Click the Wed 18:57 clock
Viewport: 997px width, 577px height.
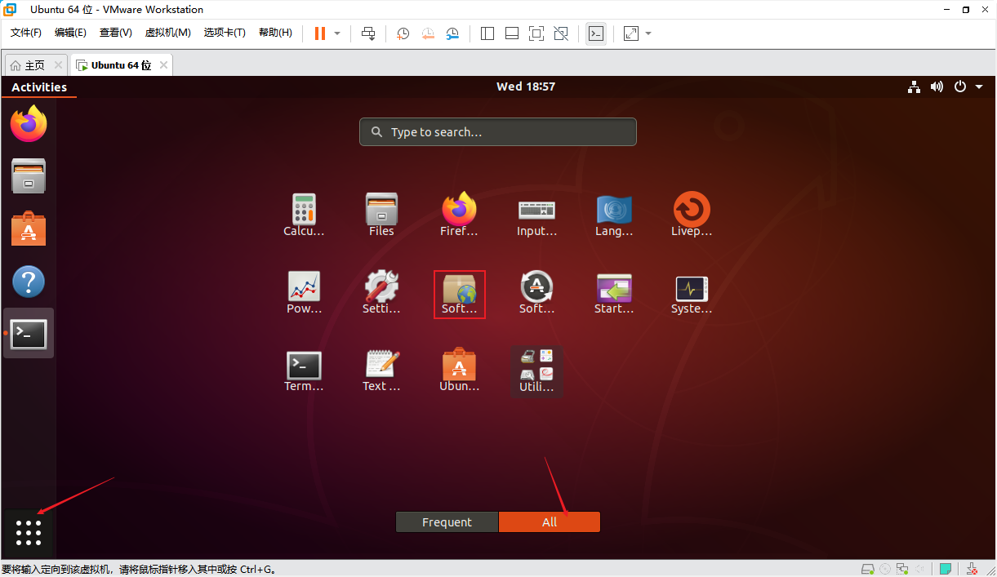[x=526, y=87]
